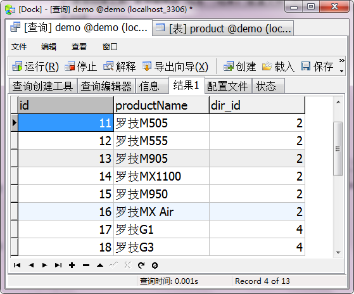
Task: Click the productName column header
Action: pos(161,105)
